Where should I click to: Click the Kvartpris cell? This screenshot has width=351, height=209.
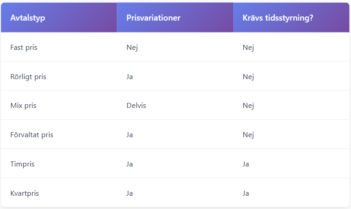(x=25, y=193)
